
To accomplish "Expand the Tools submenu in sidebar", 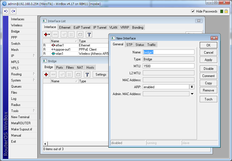I will (x=34, y=111).
